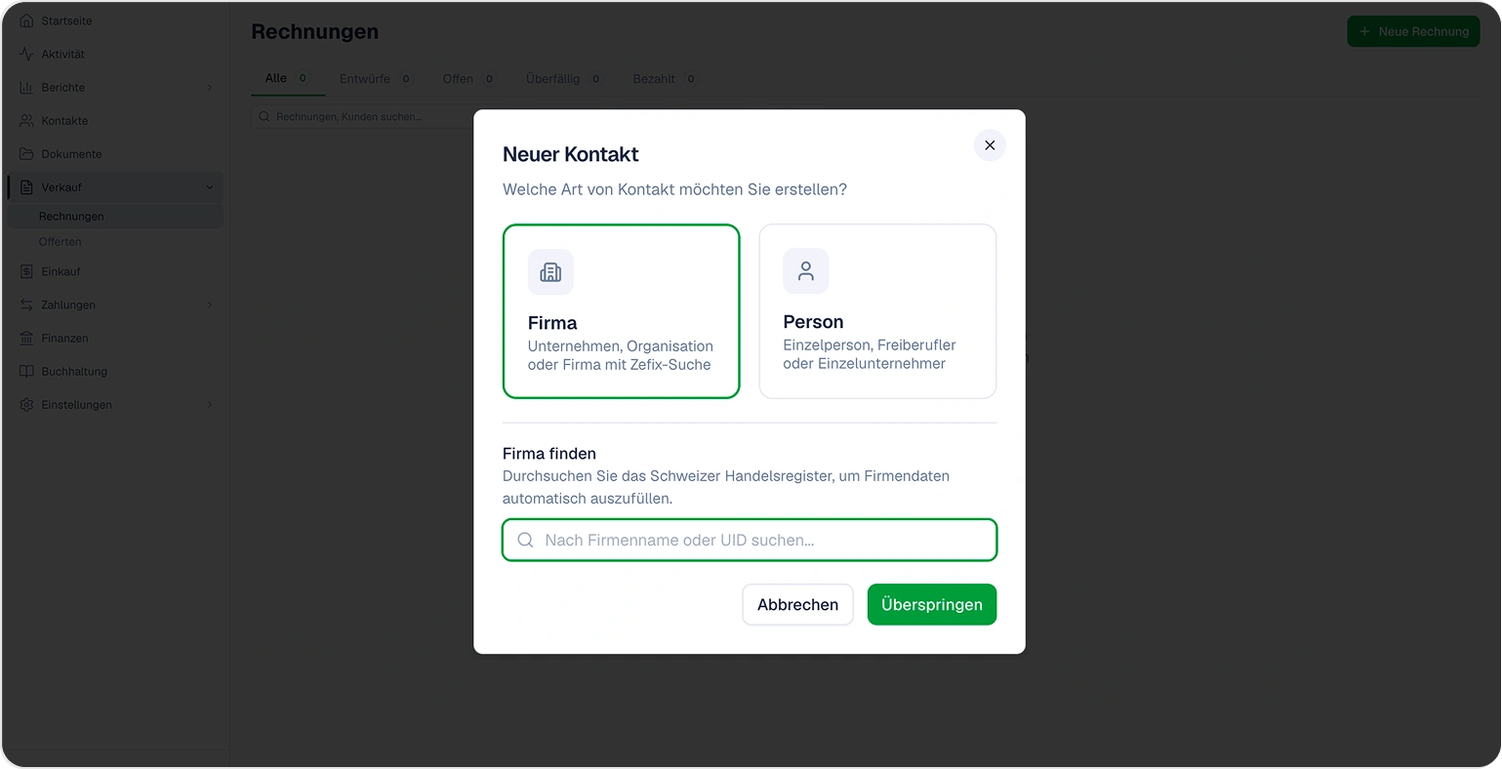Image resolution: width=1502 pixels, height=769 pixels.
Task: Collapse the Verkauf section chevron
Action: click(209, 187)
